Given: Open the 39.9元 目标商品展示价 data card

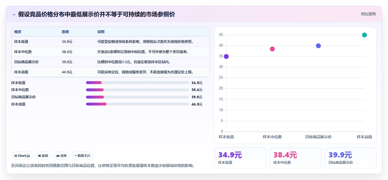Looking at the screenshot, I should tap(351, 158).
